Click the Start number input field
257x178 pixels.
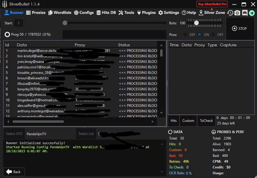(x=19, y=23)
